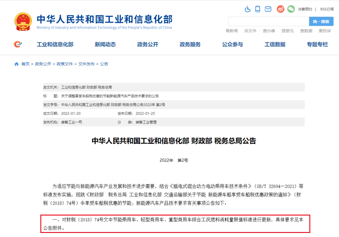
Task: Click the 访客预约 visitor reservation link
Action: pos(305,9)
